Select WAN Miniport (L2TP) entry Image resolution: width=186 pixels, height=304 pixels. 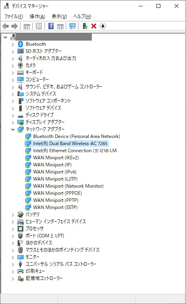tap(55, 179)
